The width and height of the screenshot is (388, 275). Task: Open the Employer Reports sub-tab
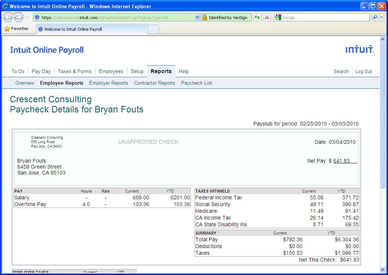(109, 83)
